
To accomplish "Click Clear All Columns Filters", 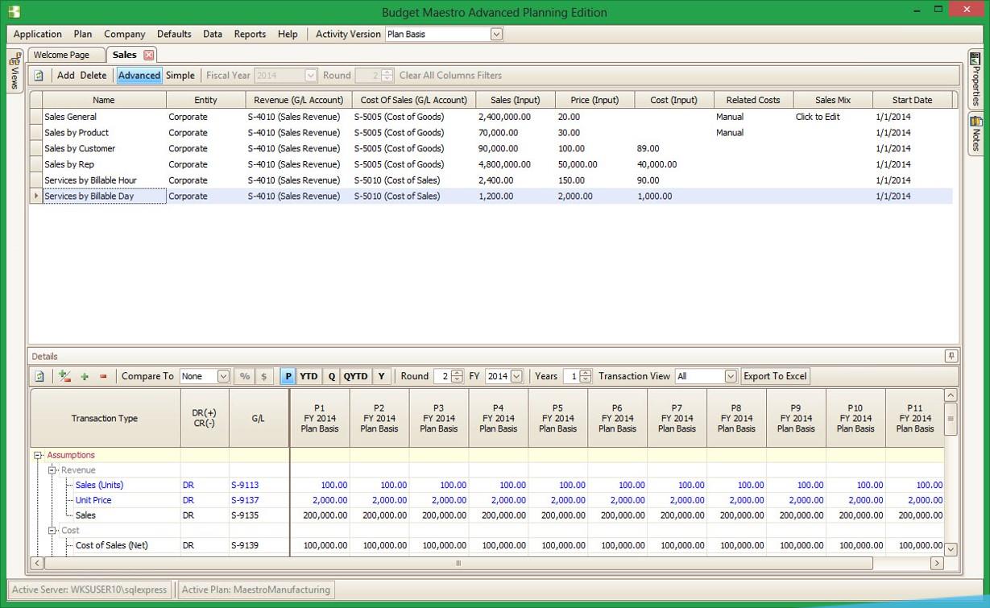I will coord(450,76).
